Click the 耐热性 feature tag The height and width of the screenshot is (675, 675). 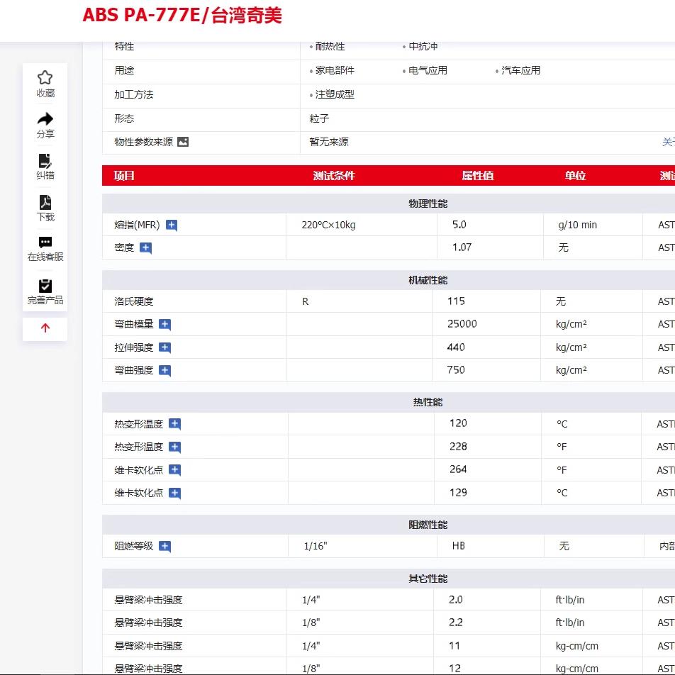click(x=330, y=46)
